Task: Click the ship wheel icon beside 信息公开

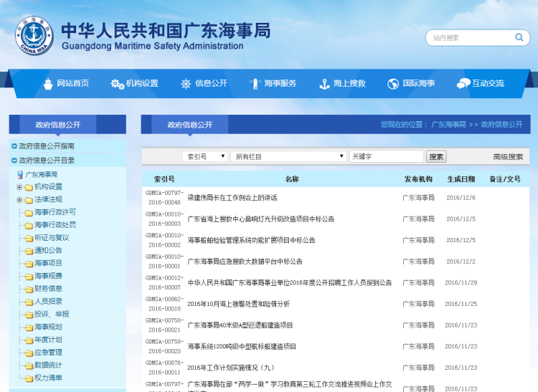Action: click(x=186, y=84)
